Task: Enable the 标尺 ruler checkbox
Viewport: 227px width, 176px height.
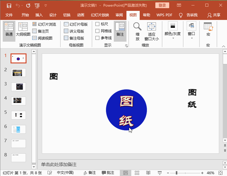Action: (98, 24)
